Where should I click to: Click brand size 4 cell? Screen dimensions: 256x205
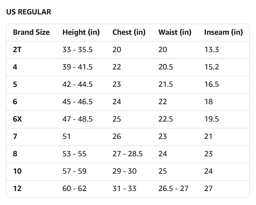click(x=15, y=67)
